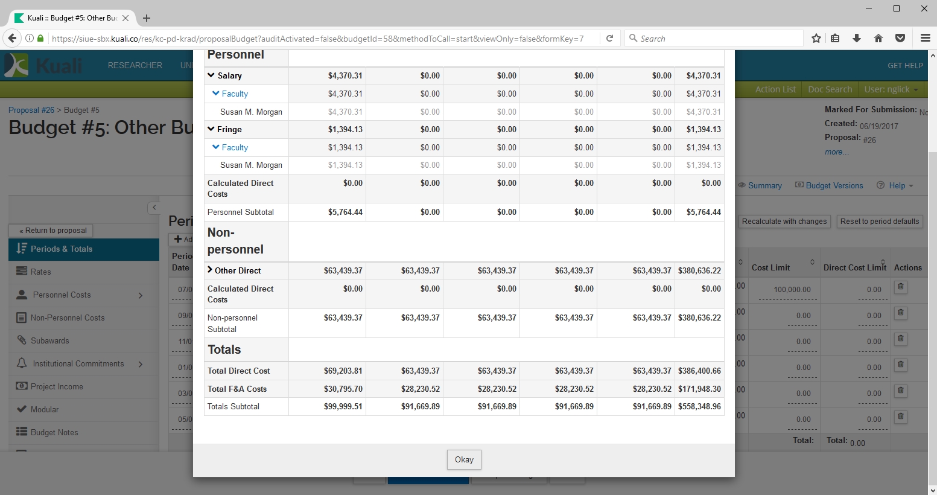Open the Budget Versions link

click(834, 185)
